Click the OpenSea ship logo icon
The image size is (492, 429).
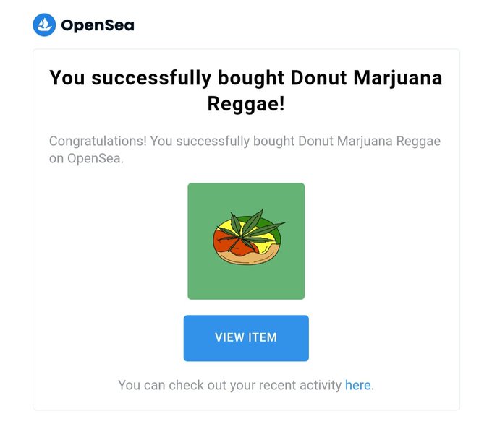(x=44, y=25)
